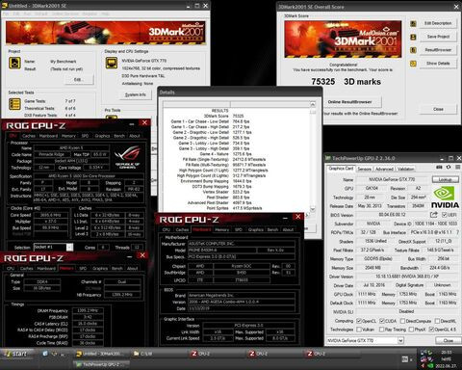Click the GPU-Z refresh icon
This screenshot has width=462, height=370.
[449, 167]
